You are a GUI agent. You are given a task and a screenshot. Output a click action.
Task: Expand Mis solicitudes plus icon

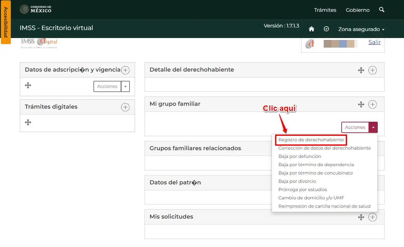pyautogui.click(x=373, y=217)
